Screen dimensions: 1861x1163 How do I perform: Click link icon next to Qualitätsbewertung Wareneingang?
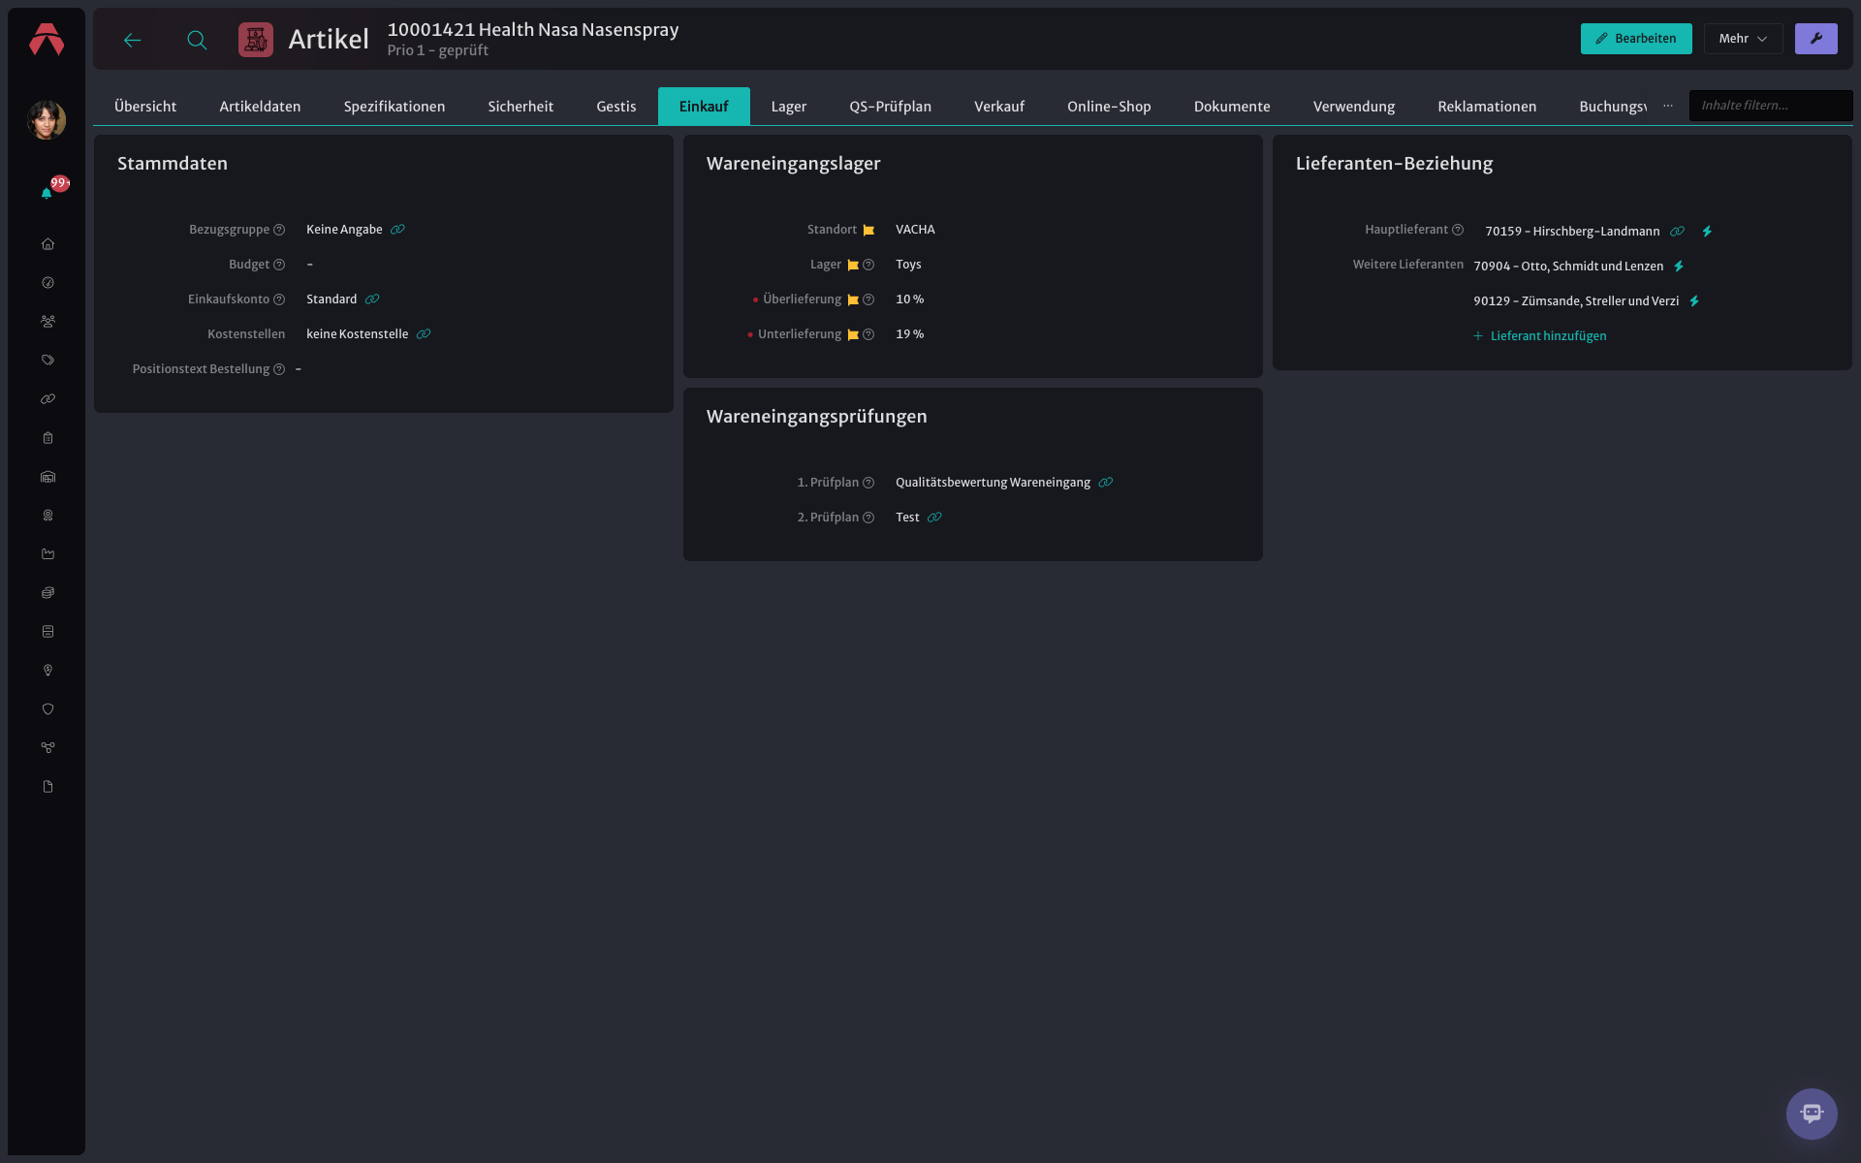tap(1105, 483)
